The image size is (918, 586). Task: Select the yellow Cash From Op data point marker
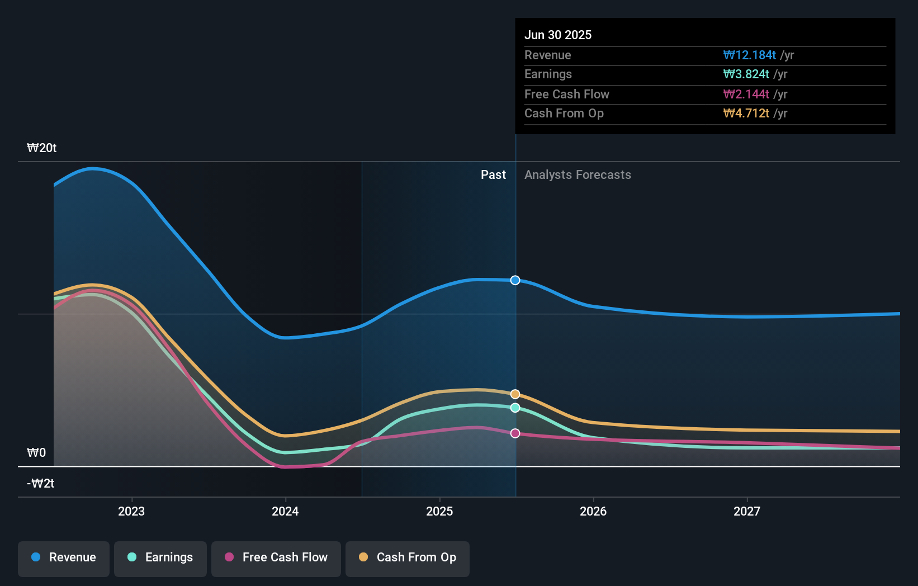coord(515,394)
